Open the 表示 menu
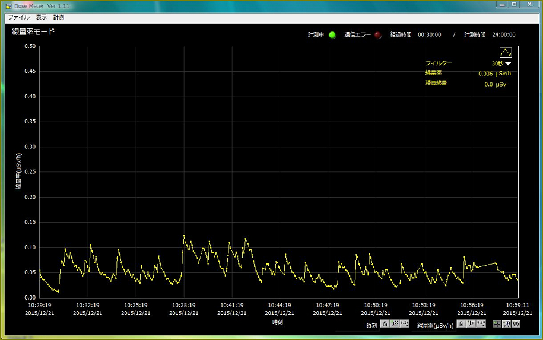The width and height of the screenshot is (543, 340). coord(41,17)
